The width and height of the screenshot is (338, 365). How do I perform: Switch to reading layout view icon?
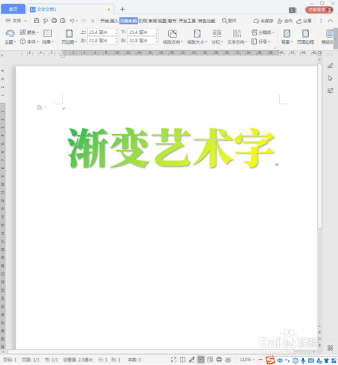pyautogui.click(x=183, y=360)
